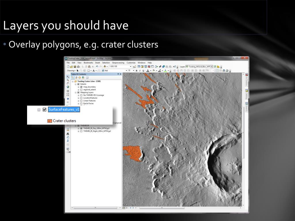The width and height of the screenshot is (295, 221).
Task: Open the View menu
Action: [x=80, y=62]
